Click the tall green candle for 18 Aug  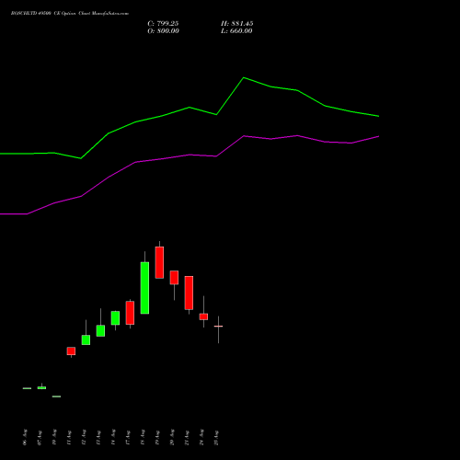pyautogui.click(x=144, y=288)
